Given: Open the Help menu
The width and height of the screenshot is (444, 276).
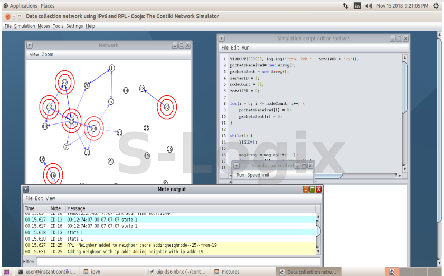Looking at the screenshot, I should [x=90, y=26].
